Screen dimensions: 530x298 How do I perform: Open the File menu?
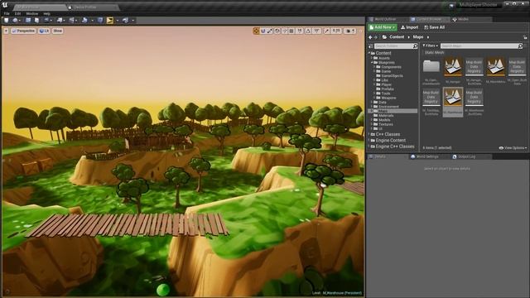7,13
